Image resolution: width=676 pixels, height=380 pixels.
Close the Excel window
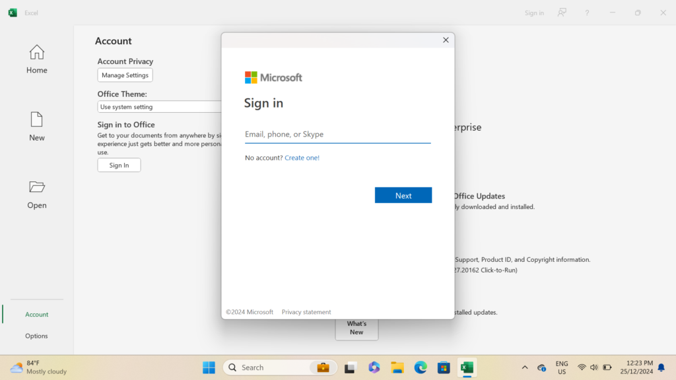pyautogui.click(x=663, y=13)
